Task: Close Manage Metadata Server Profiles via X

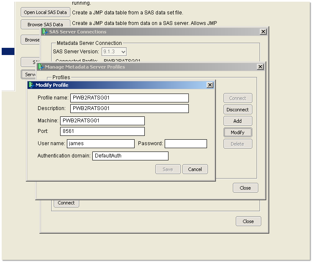Action: 260,67
